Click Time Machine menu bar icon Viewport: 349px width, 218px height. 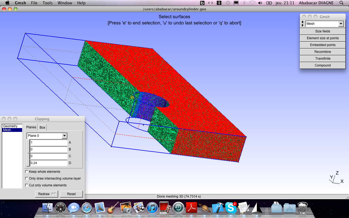(228, 3)
